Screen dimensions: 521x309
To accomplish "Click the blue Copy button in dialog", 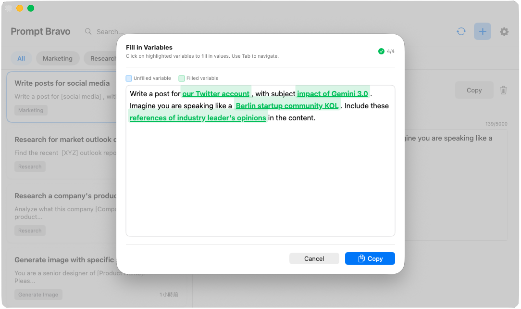I will [370, 258].
